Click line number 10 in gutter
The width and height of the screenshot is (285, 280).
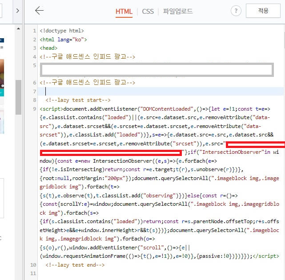click(33, 265)
